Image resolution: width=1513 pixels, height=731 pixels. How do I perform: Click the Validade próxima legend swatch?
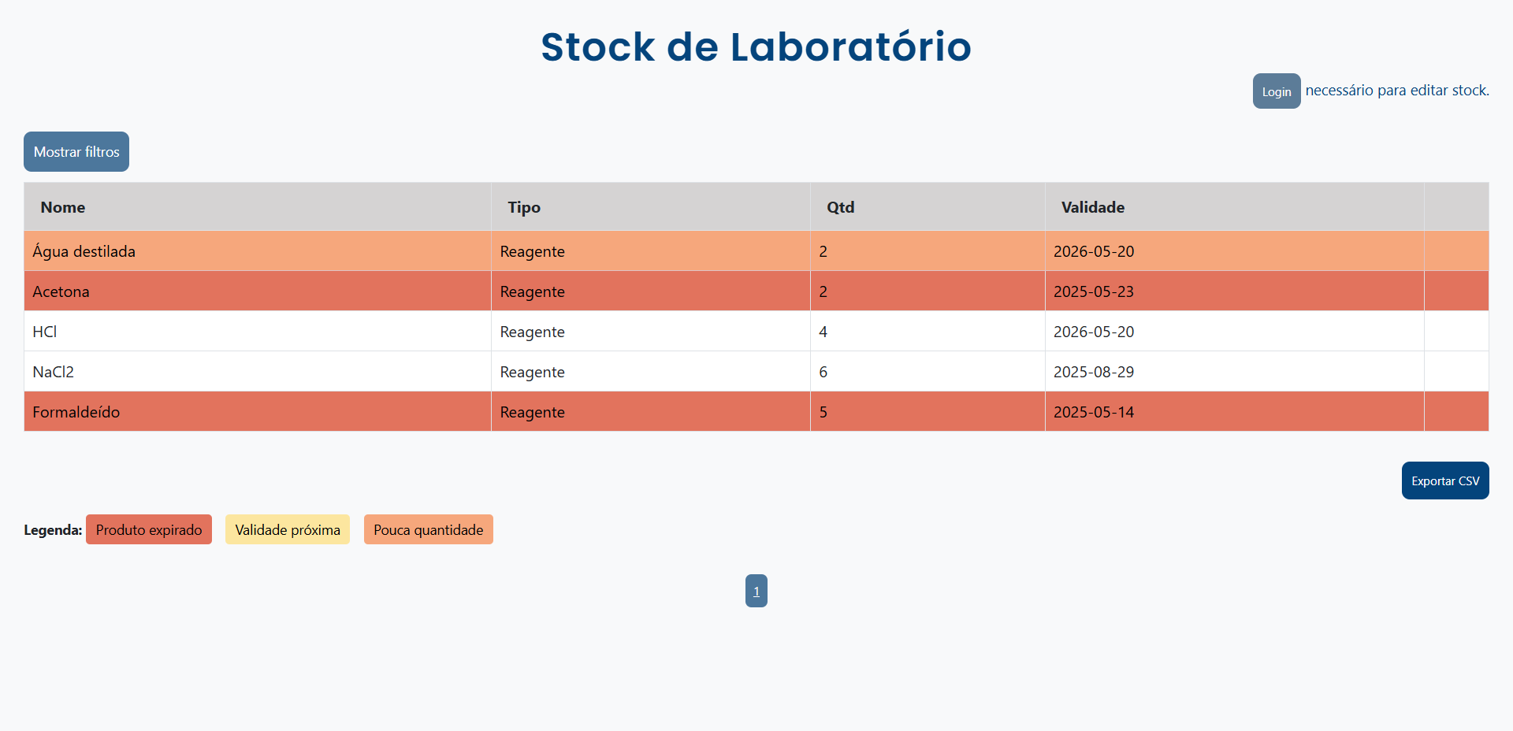[x=288, y=529]
